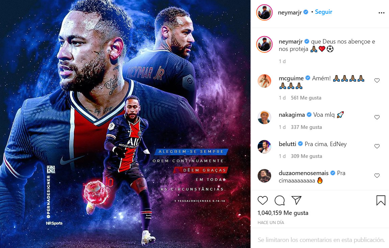The width and height of the screenshot is (389, 248).
Task: Open comments using the speech bubble icon
Action: coord(280,200)
